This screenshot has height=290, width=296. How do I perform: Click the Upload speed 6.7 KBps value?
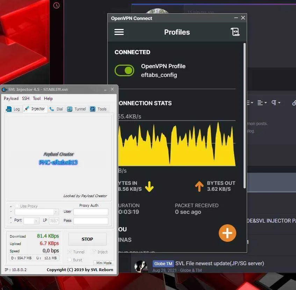(49, 244)
